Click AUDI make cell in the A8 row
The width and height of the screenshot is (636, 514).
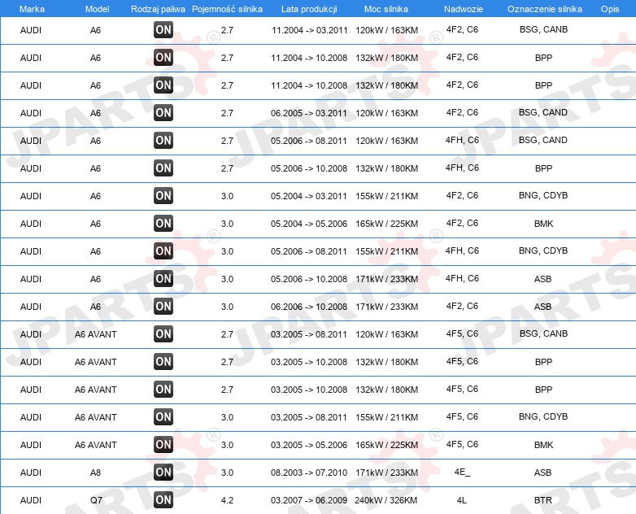click(31, 473)
